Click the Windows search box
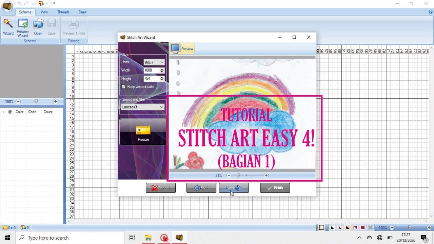 tap(70, 238)
